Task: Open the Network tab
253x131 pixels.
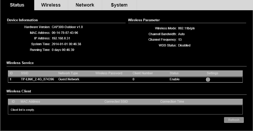Action: (85, 5)
